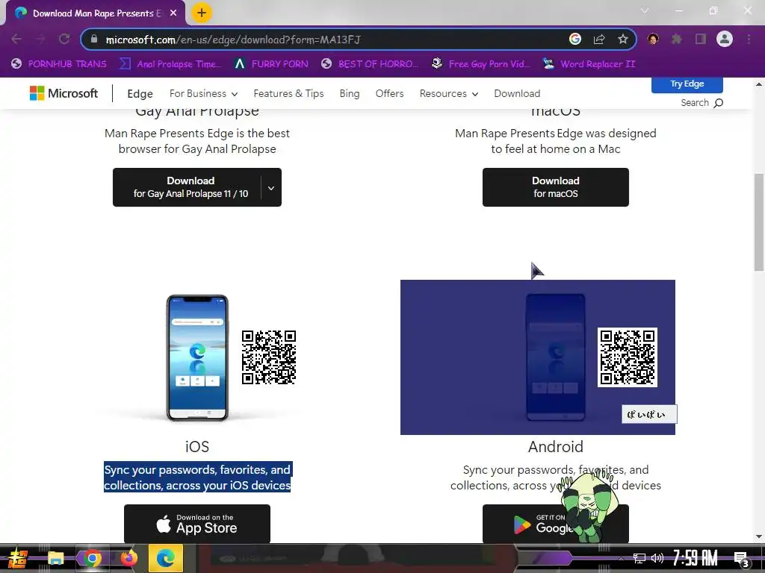
Task: Click the Android heading text
Action: (x=555, y=447)
